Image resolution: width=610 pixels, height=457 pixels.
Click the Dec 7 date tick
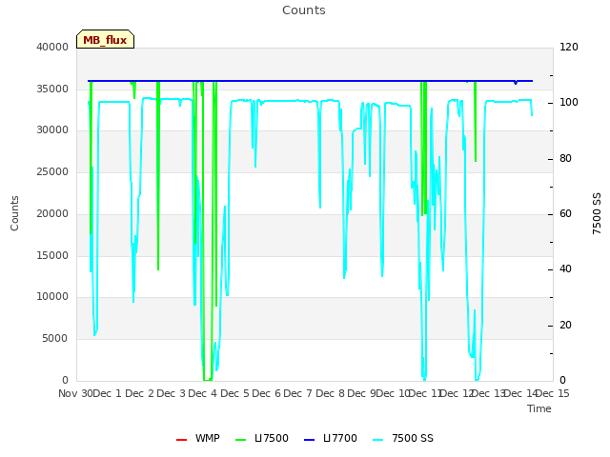[x=297, y=393]
